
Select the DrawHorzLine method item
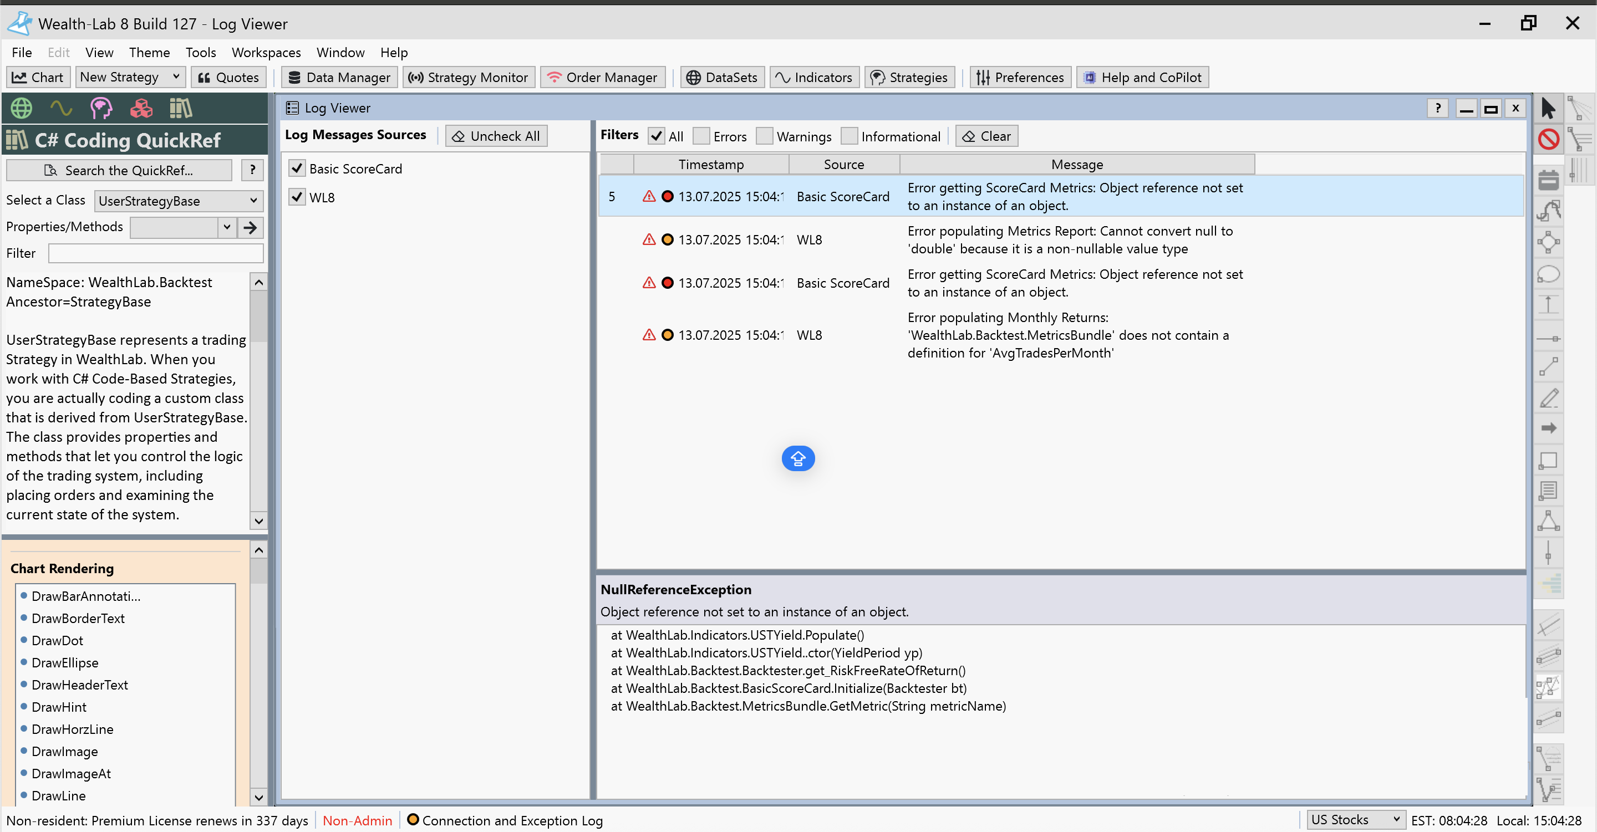pyautogui.click(x=72, y=729)
